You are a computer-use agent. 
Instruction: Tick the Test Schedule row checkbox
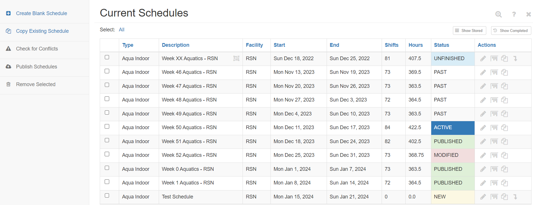coord(107,196)
